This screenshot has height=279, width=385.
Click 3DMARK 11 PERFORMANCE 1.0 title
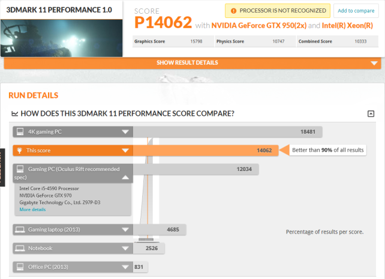pyautogui.click(x=59, y=10)
